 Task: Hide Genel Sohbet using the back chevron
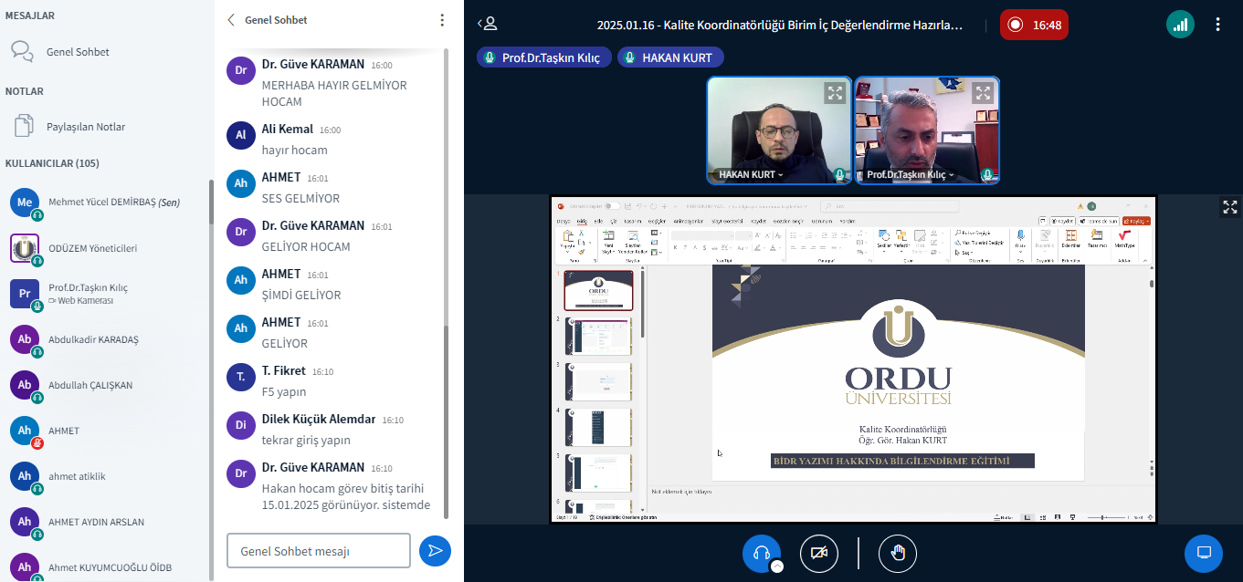click(231, 20)
